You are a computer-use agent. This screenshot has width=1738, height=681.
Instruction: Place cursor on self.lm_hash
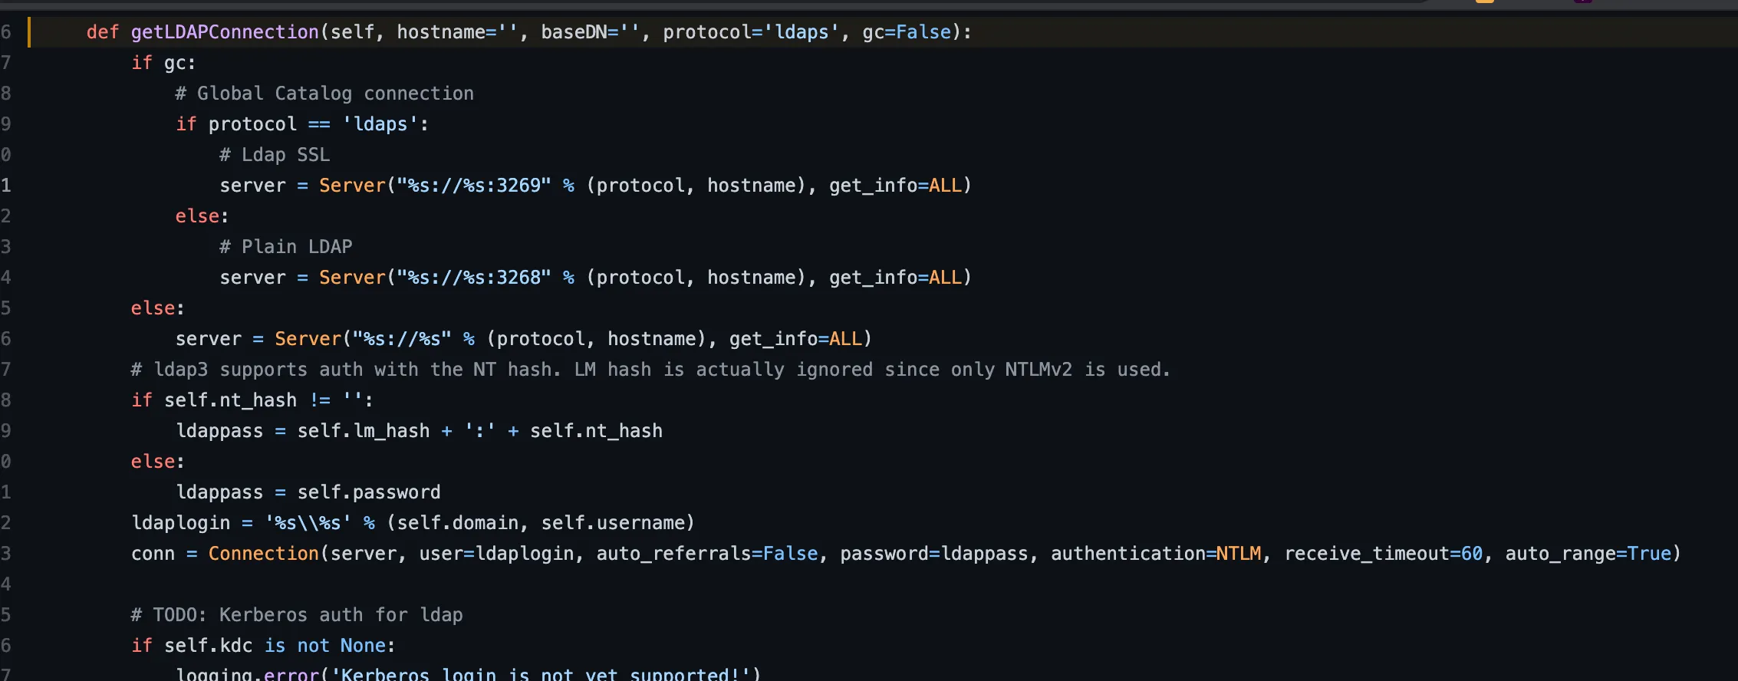pyautogui.click(x=363, y=431)
